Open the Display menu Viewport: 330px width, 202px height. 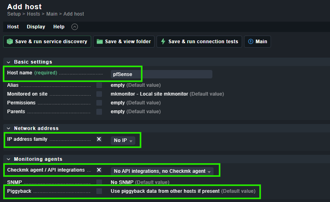(36, 27)
